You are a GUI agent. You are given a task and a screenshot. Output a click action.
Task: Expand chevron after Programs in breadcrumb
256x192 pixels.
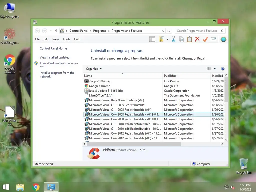(x=109, y=31)
